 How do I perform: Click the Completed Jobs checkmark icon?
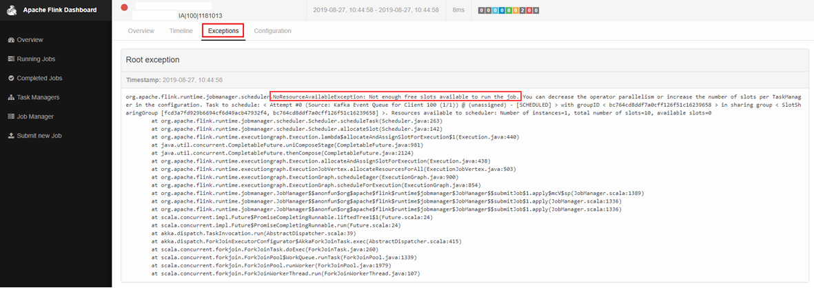12,79
